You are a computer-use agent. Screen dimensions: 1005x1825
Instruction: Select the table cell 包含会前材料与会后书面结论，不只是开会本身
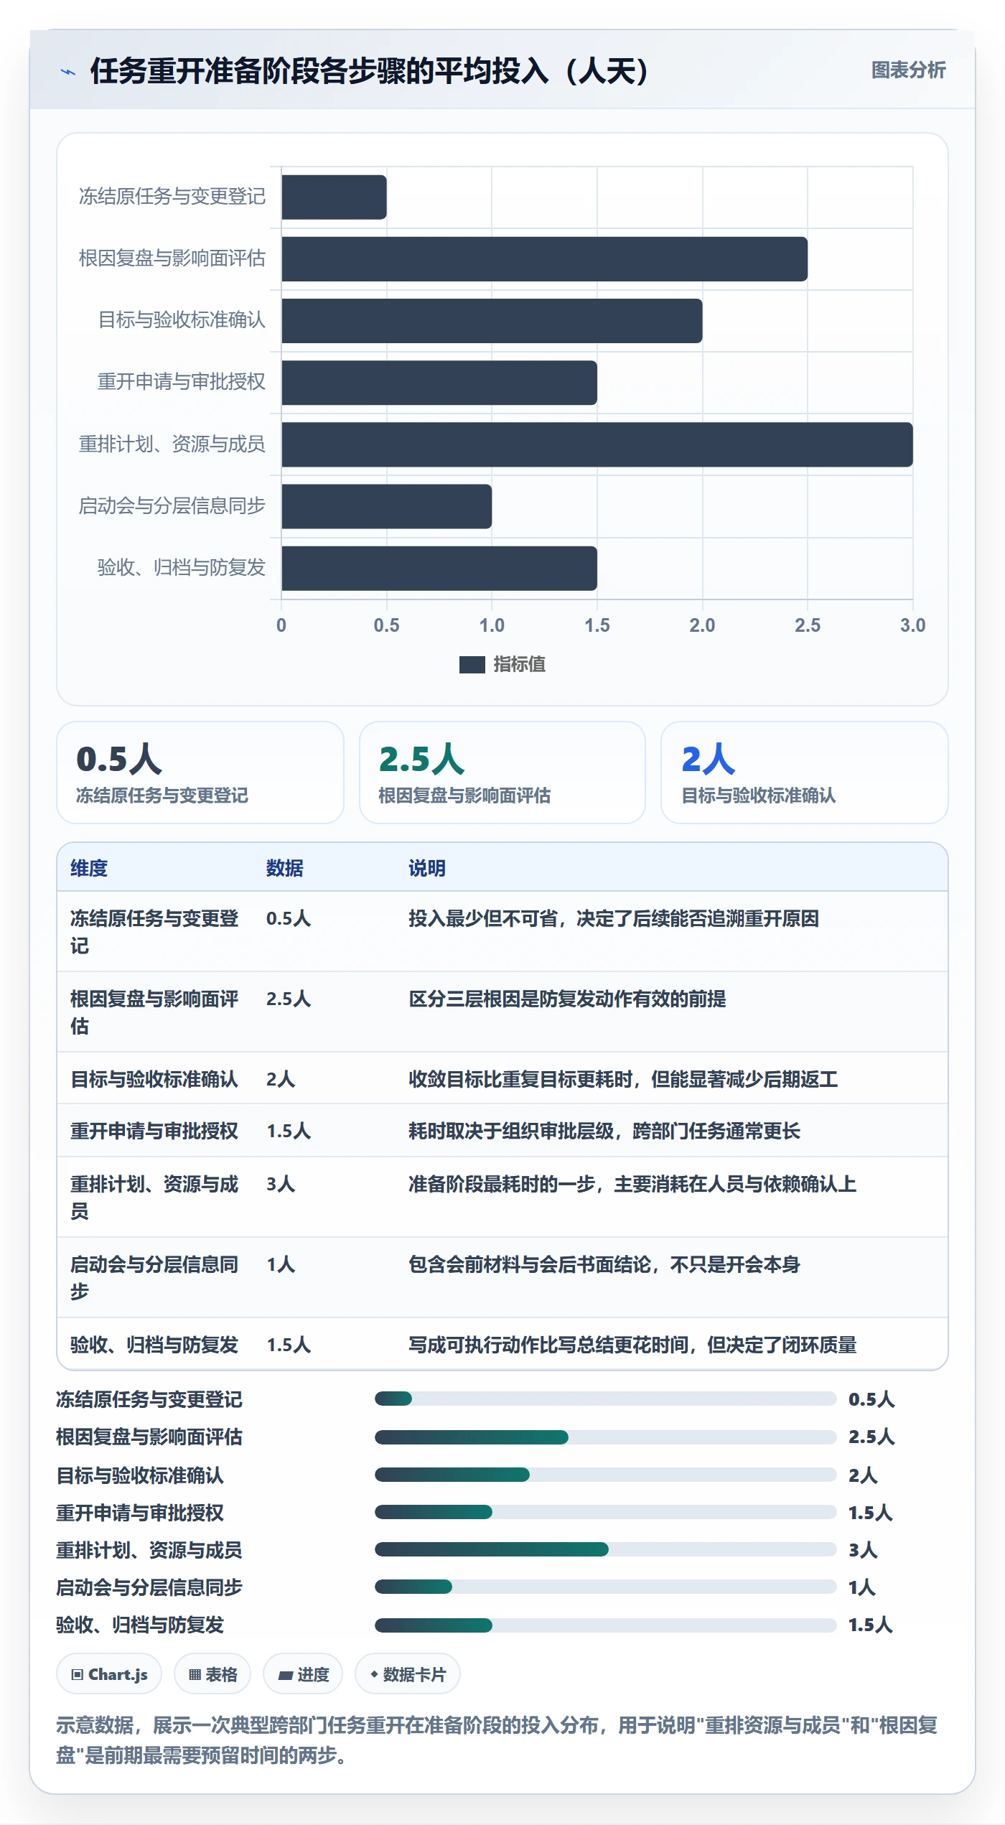tap(604, 1264)
